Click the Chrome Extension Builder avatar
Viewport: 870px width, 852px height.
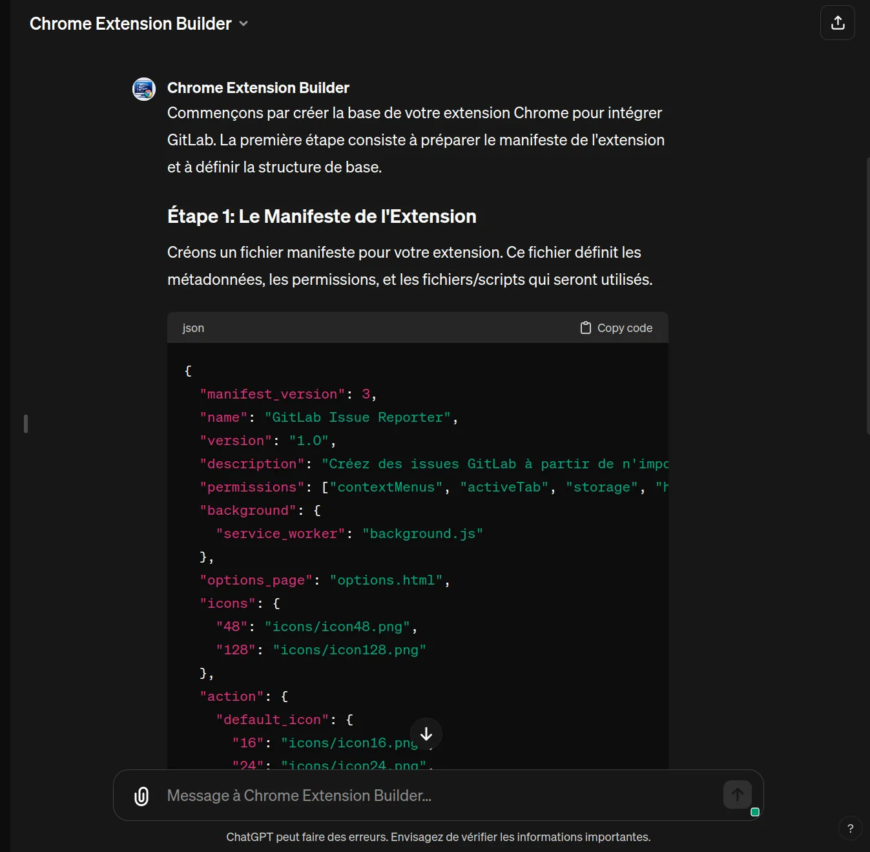144,89
